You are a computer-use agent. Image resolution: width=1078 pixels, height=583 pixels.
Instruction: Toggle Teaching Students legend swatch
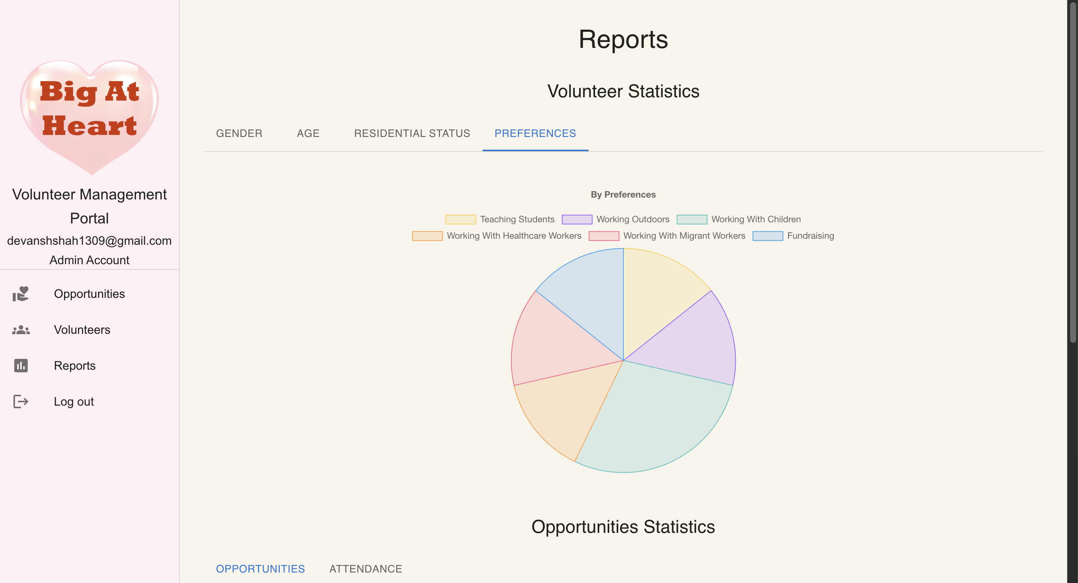click(460, 220)
